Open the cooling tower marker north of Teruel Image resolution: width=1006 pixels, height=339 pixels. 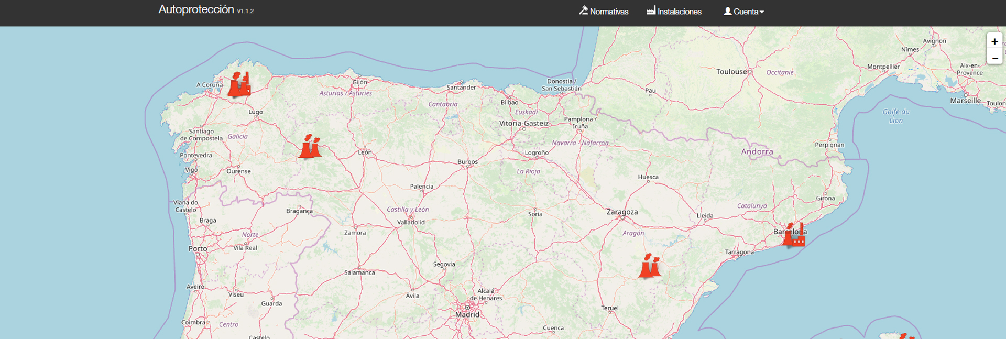click(650, 266)
